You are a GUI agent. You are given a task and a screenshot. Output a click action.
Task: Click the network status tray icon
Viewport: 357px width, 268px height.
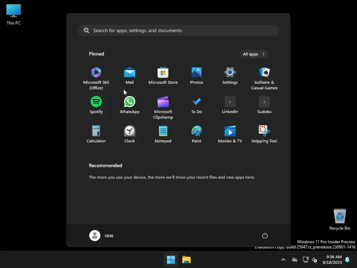tap(305, 260)
